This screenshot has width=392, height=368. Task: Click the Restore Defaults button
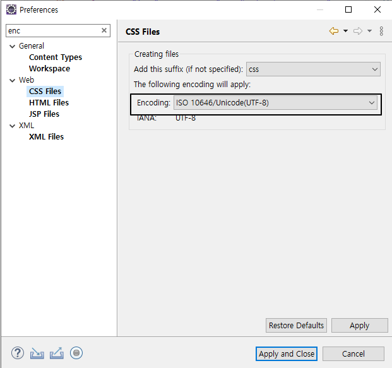click(x=296, y=326)
